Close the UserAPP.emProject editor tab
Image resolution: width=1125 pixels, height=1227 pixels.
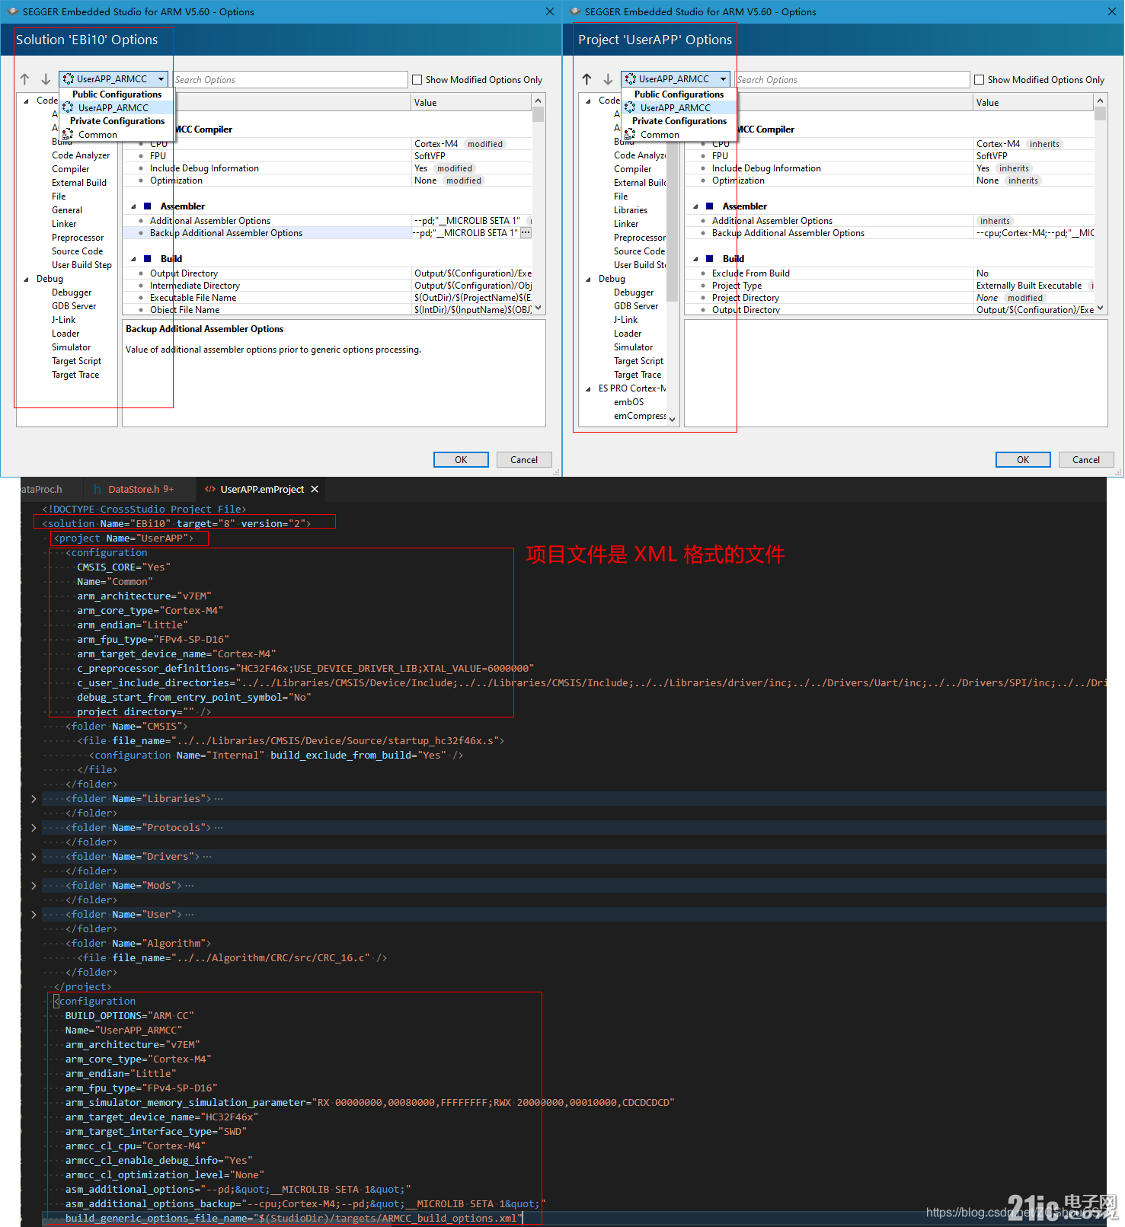(x=315, y=490)
